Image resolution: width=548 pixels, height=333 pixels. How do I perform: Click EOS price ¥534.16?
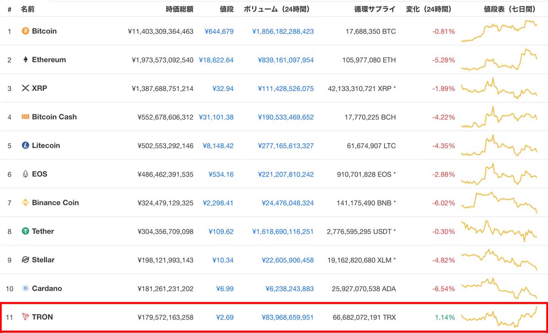point(221,174)
